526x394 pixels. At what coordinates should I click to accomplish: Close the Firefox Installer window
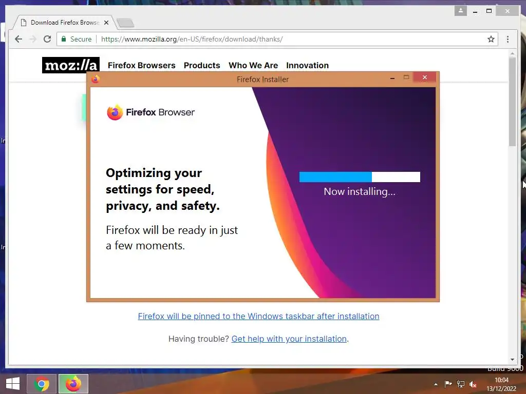(x=425, y=77)
